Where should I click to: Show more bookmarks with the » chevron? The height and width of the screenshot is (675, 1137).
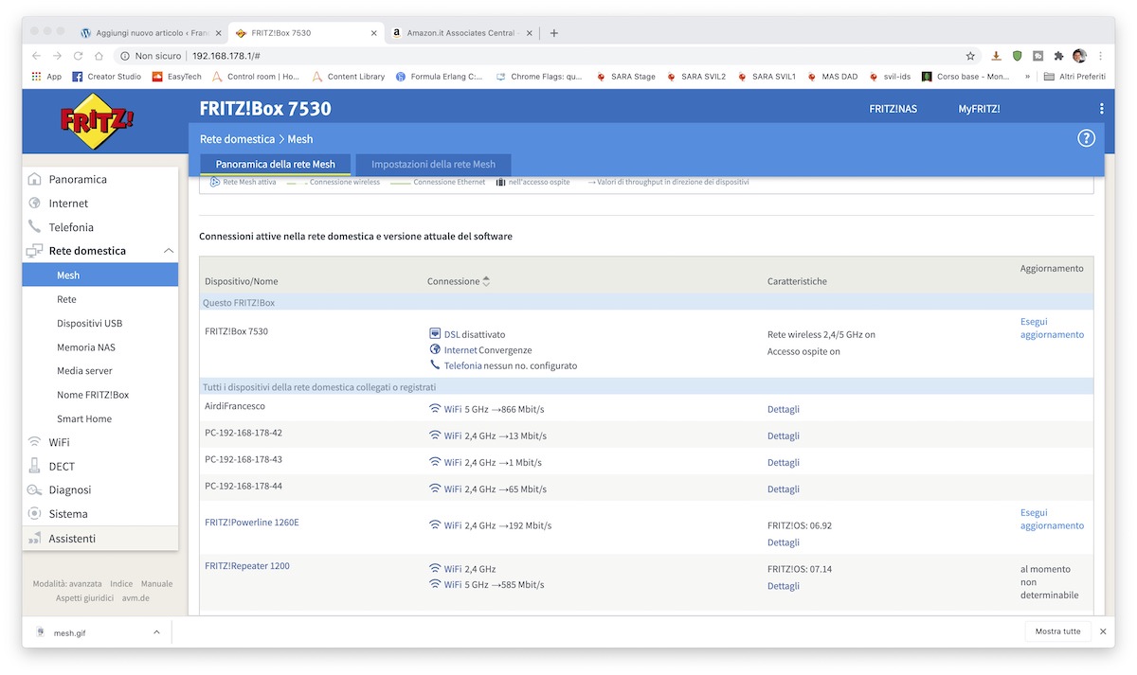pyautogui.click(x=1027, y=77)
